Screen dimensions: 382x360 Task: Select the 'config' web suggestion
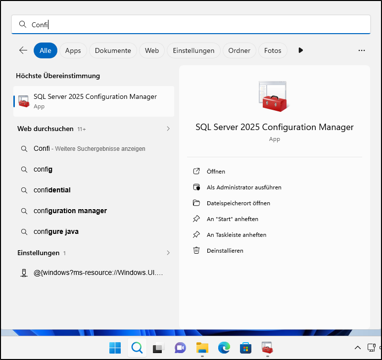(x=94, y=169)
